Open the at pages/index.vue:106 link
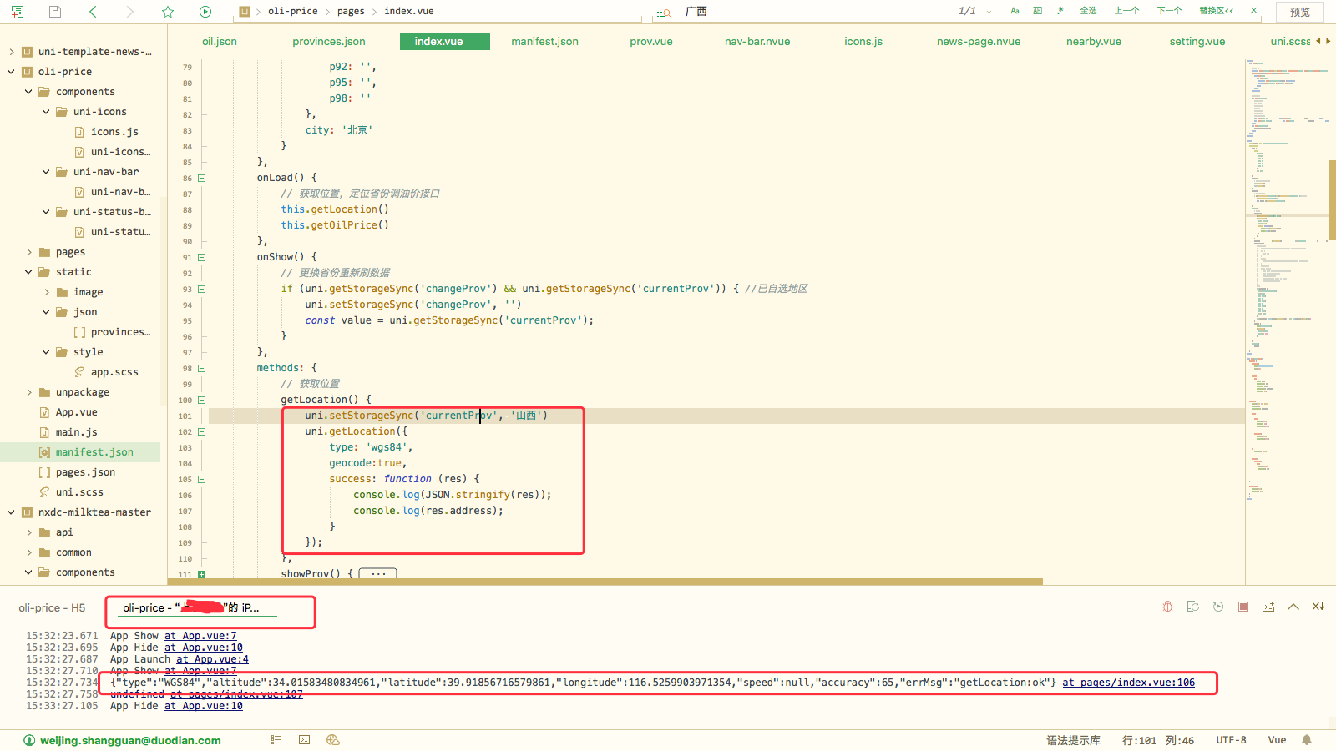This screenshot has width=1336, height=751. (1128, 683)
